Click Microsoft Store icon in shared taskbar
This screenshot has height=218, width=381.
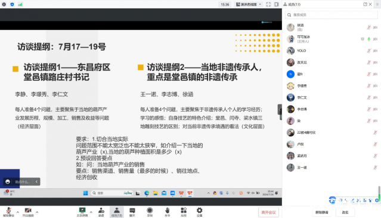(x=164, y=193)
